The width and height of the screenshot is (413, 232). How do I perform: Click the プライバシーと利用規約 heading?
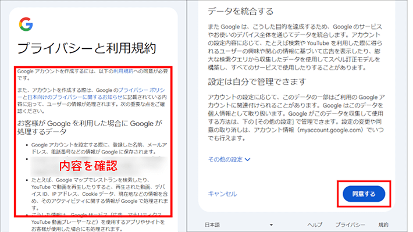tap(87, 48)
